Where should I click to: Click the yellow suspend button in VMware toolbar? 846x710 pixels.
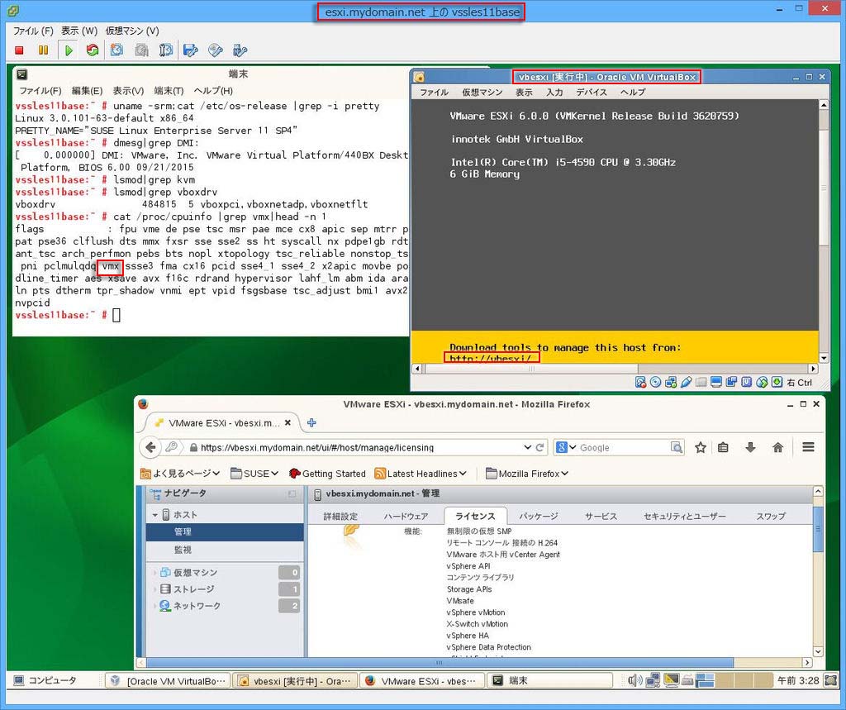click(43, 50)
